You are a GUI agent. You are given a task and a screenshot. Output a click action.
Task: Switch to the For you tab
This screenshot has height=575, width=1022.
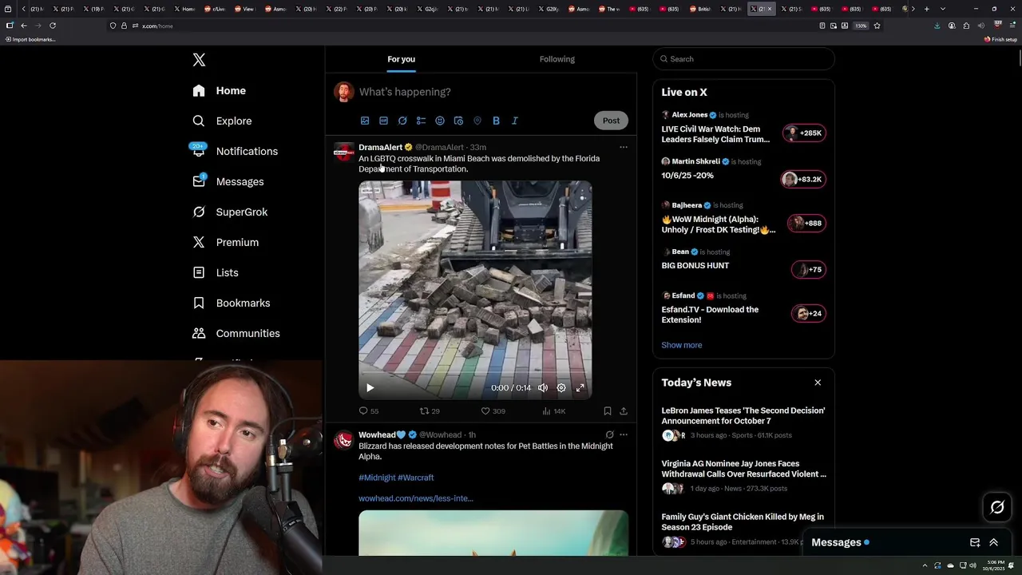coord(401,59)
